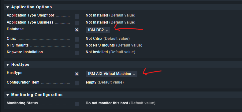Click the Application Type Business label
The image size is (242, 112).
[30, 22]
